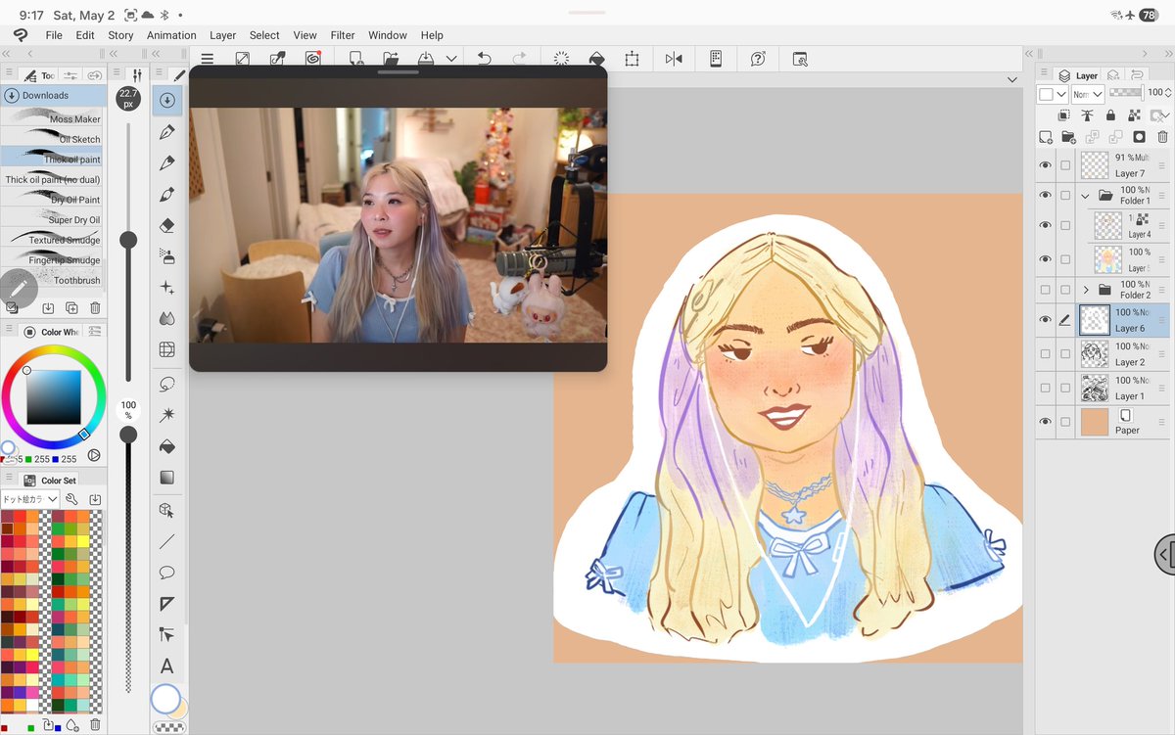Hide Layer 6 using its eye icon
1175x735 pixels.
coord(1045,320)
